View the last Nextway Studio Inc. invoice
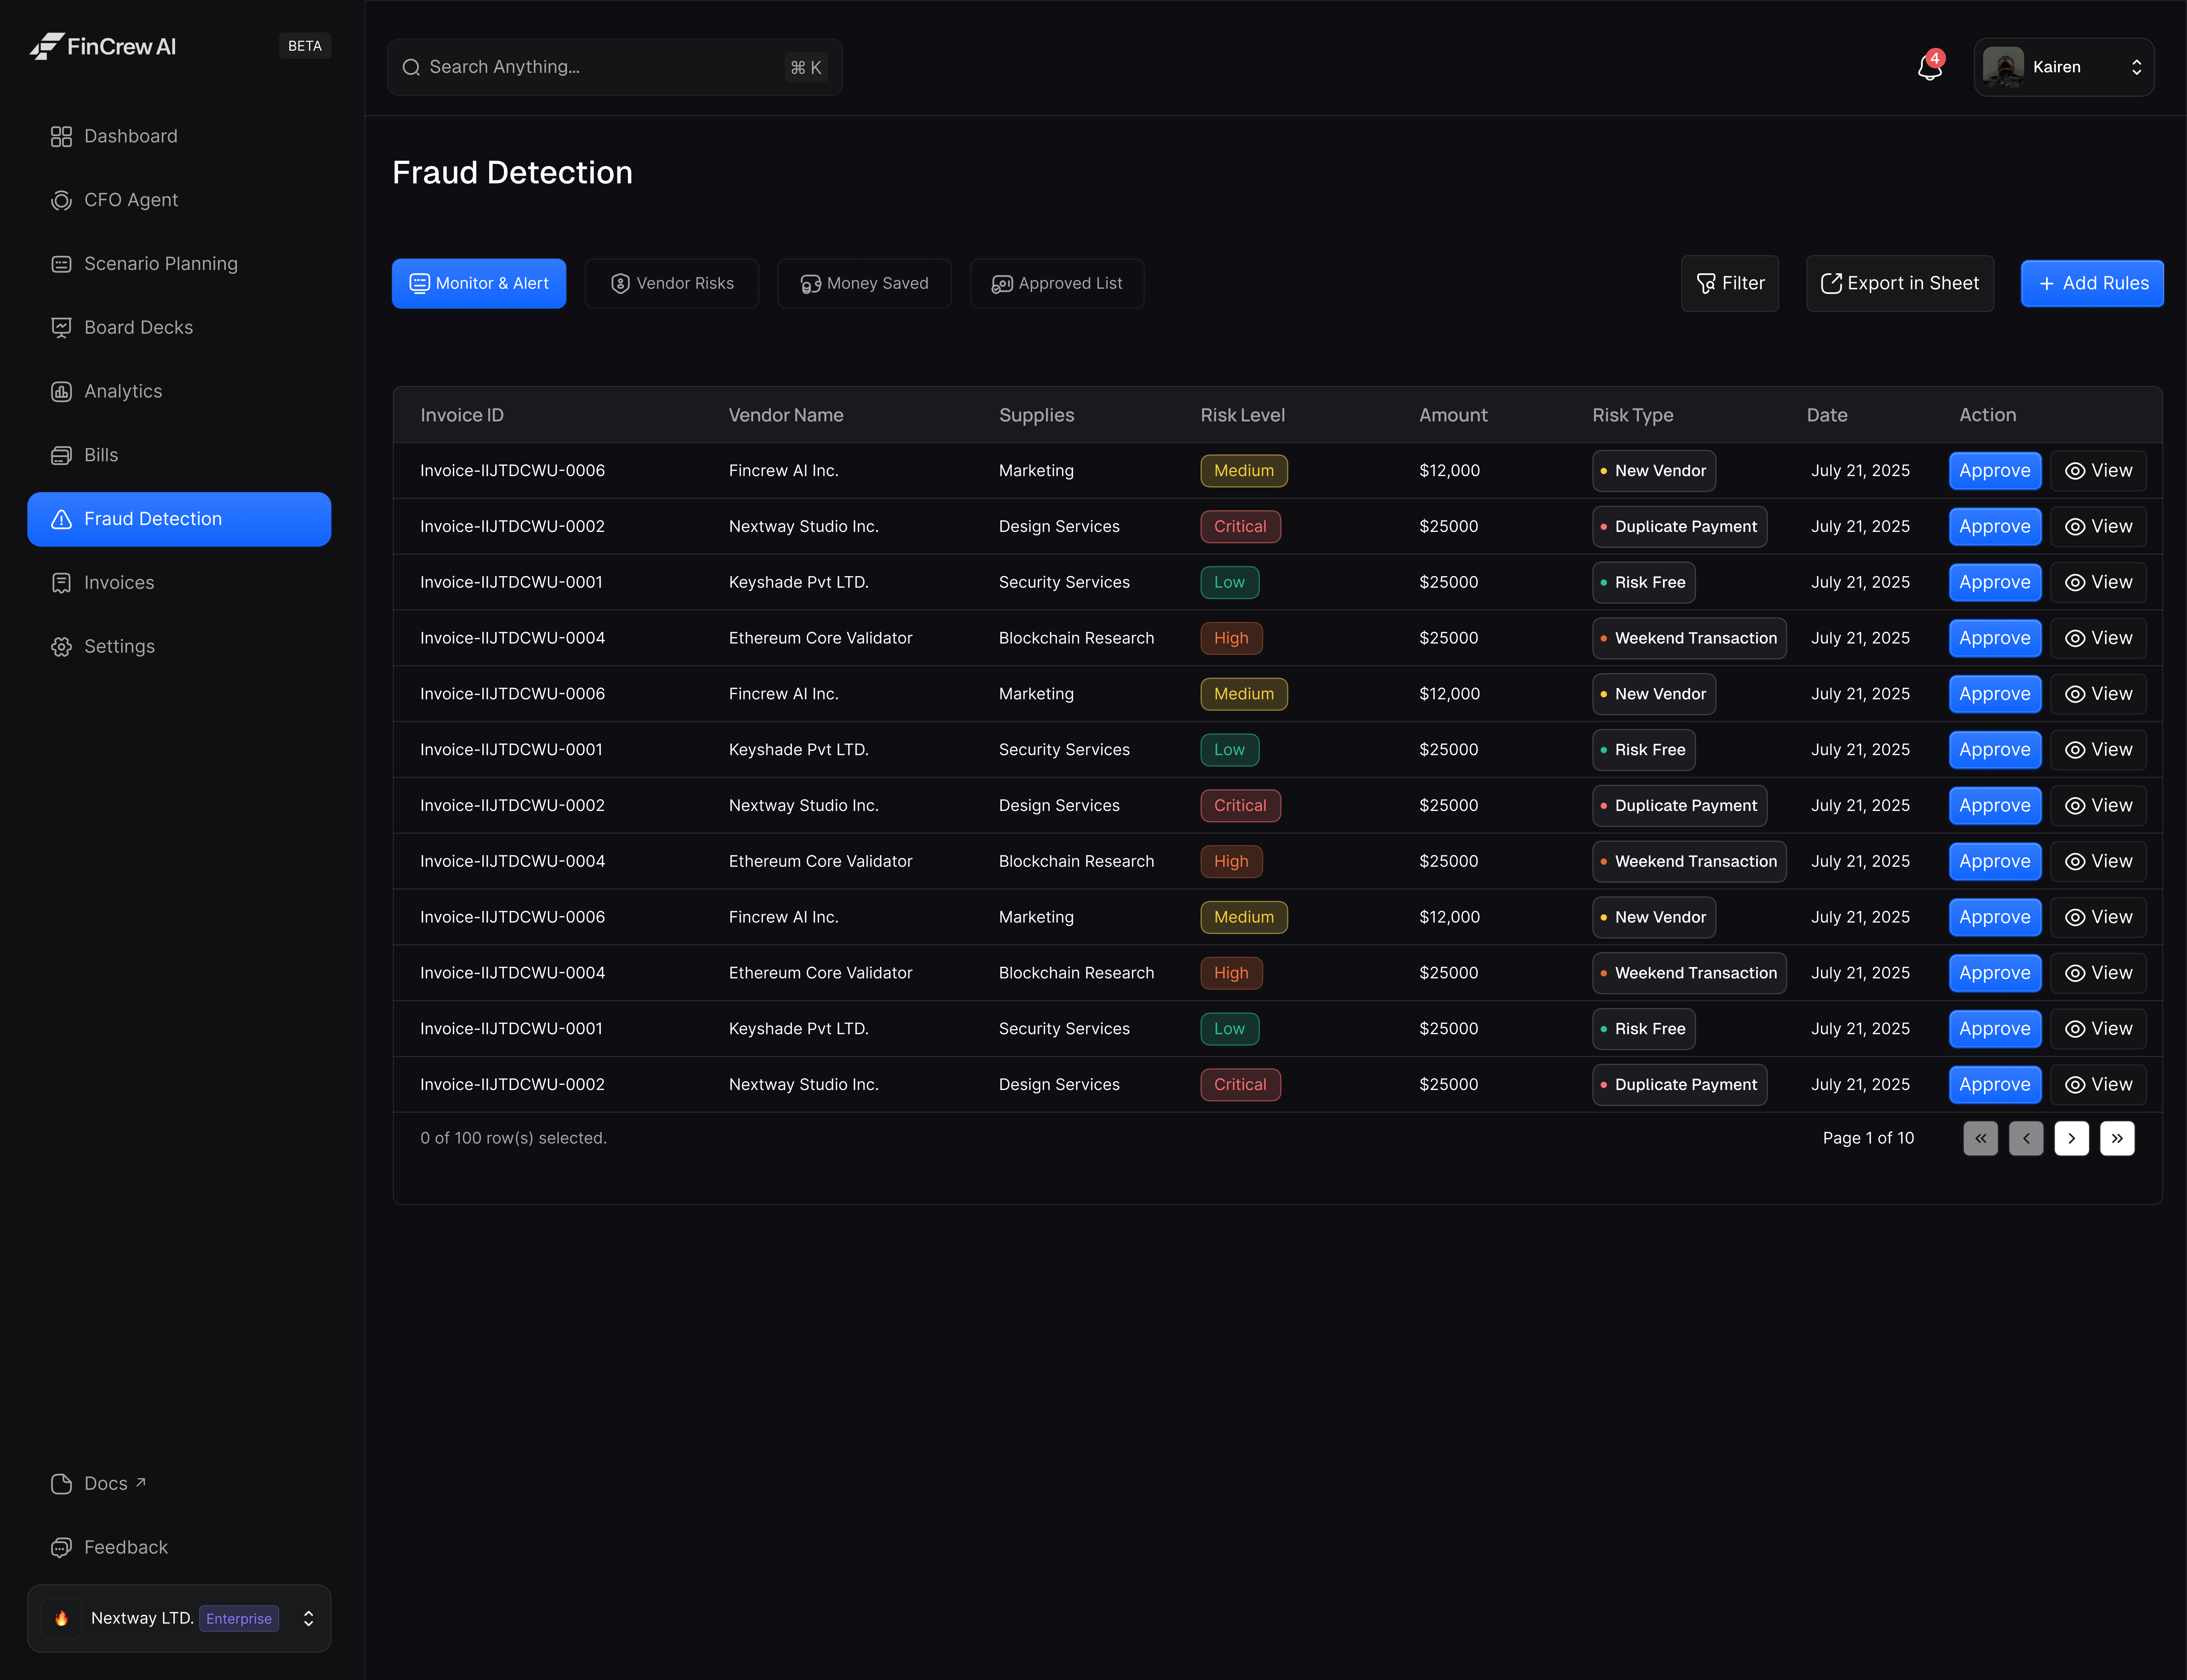 tap(2098, 1085)
